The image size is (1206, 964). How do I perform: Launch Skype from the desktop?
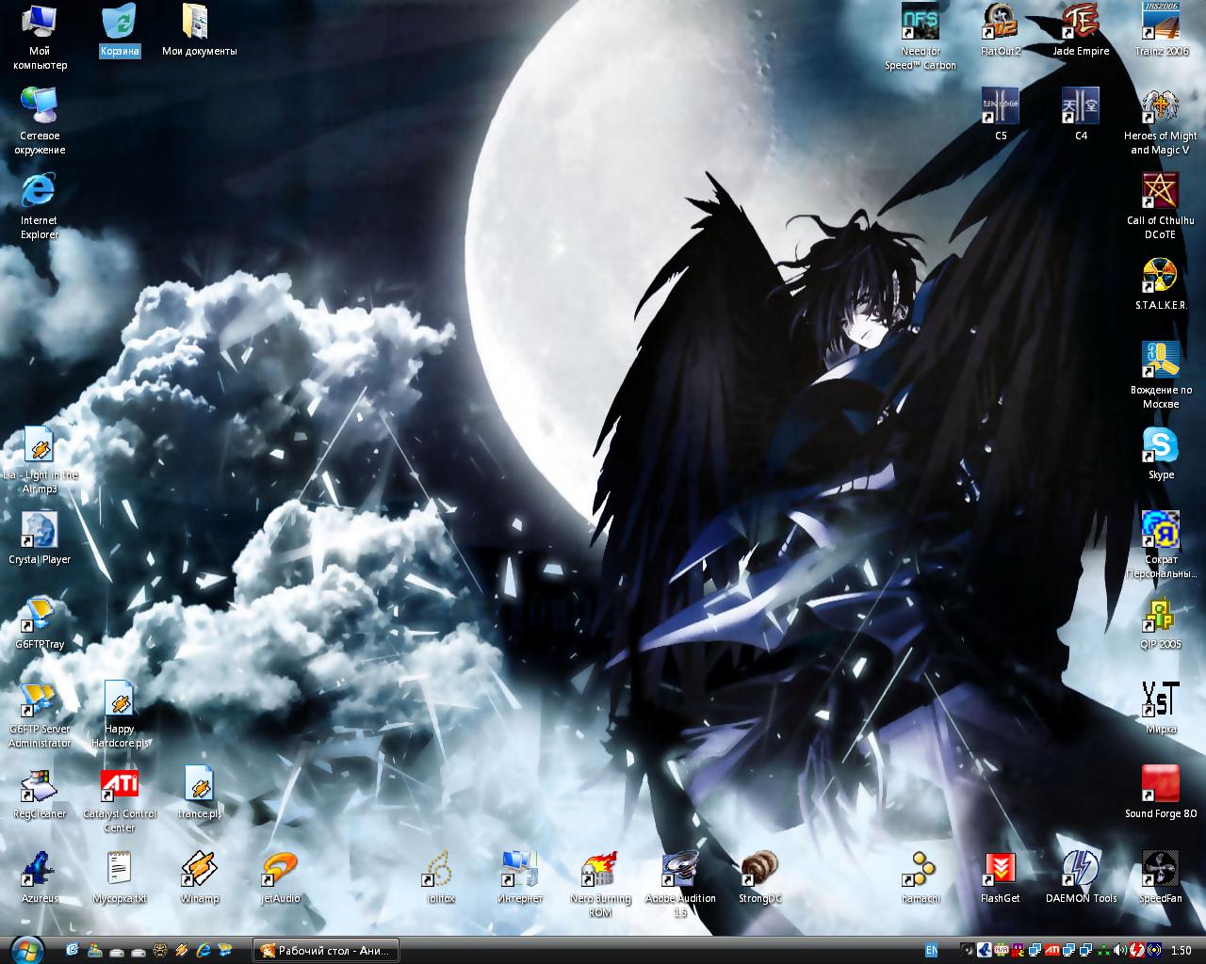(x=1161, y=455)
